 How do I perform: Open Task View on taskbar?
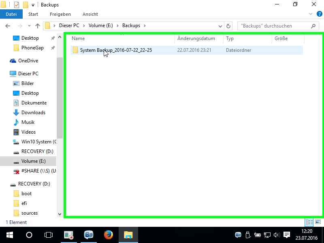point(49,235)
